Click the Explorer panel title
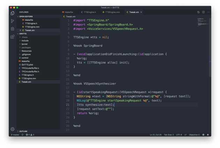Viewport: 220px width, 148px height. [x=24, y=12]
